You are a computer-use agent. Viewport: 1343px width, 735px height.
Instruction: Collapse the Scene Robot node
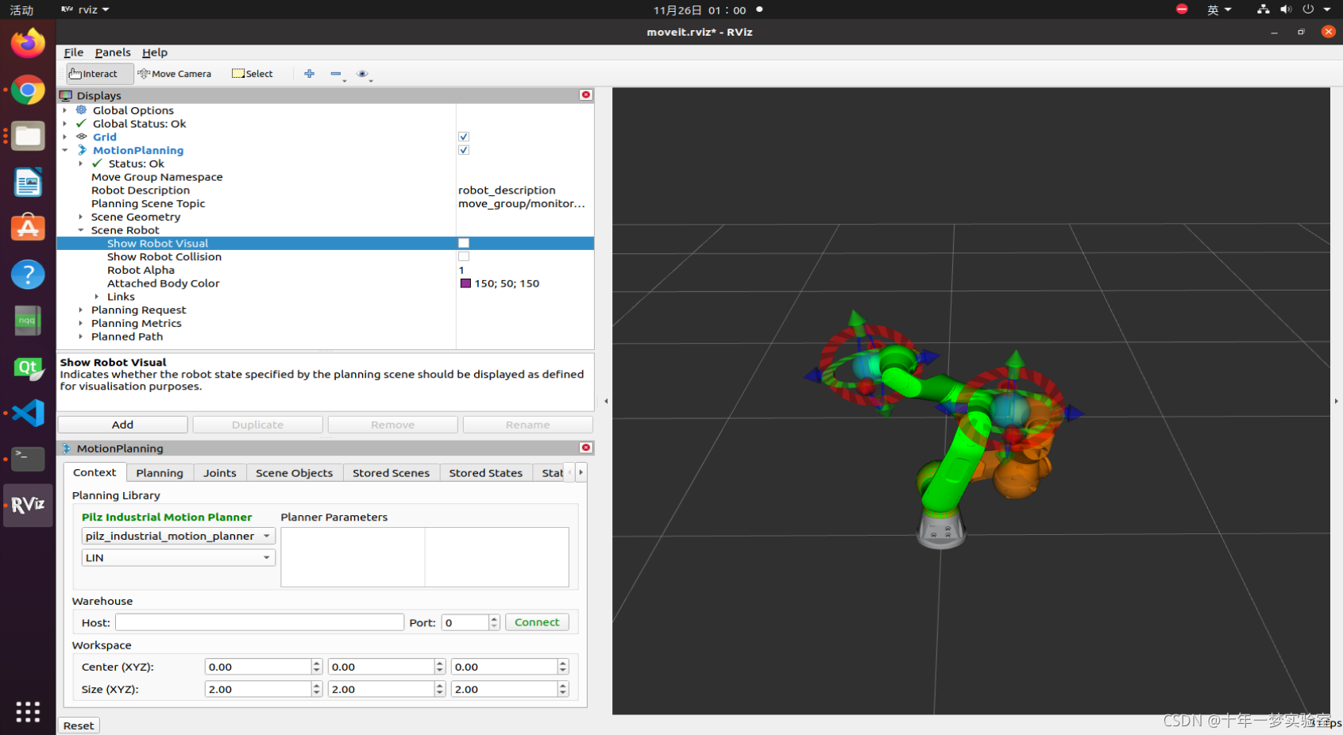(81, 230)
